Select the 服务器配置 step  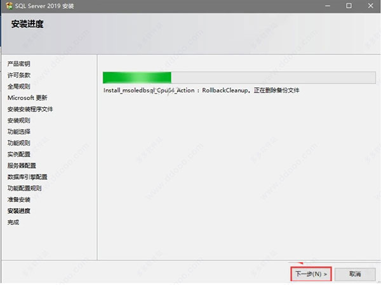22,165
